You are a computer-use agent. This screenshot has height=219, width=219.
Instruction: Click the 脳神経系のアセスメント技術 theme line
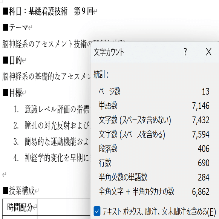[x=47, y=44]
